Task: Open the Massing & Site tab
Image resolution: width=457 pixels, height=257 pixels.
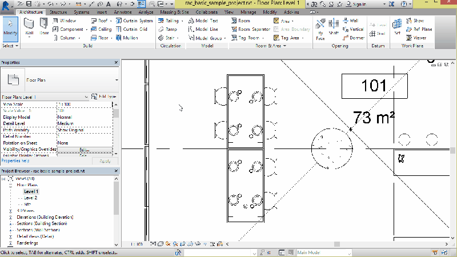Action: [174, 12]
